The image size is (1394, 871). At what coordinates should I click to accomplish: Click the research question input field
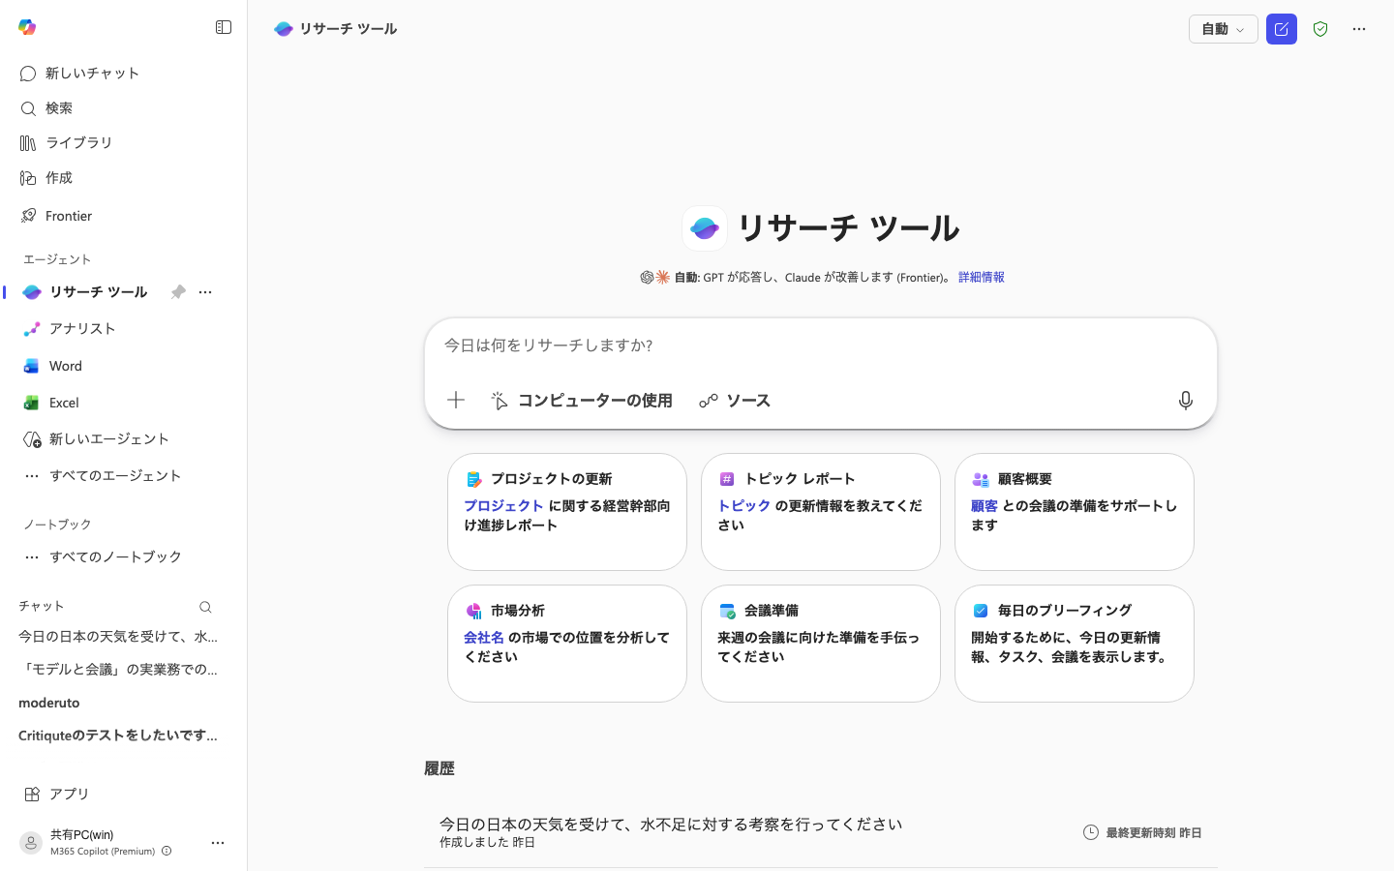pyautogui.click(x=821, y=345)
